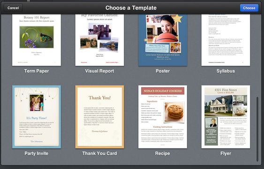Select the Flyer template with house photo
The width and height of the screenshot is (264, 169).
(226, 117)
